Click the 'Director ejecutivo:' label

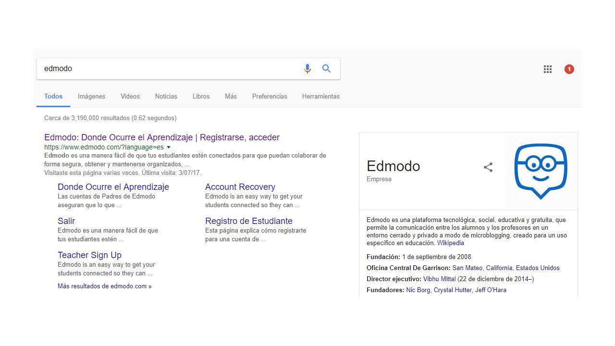(x=394, y=279)
